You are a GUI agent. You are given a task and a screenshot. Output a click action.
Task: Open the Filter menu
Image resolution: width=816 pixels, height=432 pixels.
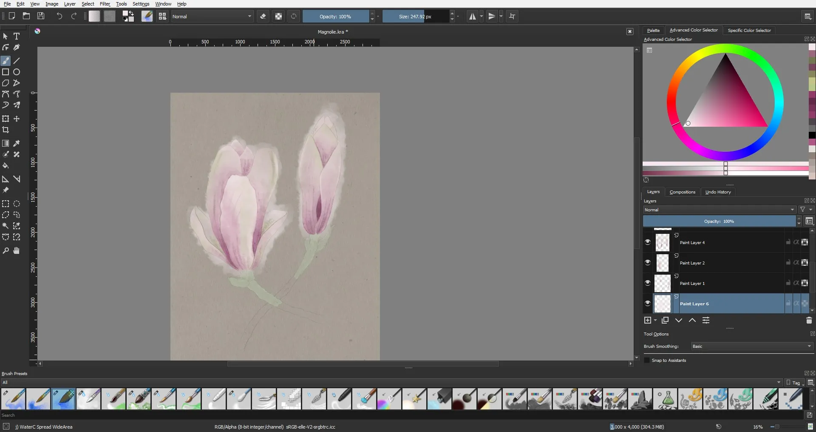tap(105, 4)
